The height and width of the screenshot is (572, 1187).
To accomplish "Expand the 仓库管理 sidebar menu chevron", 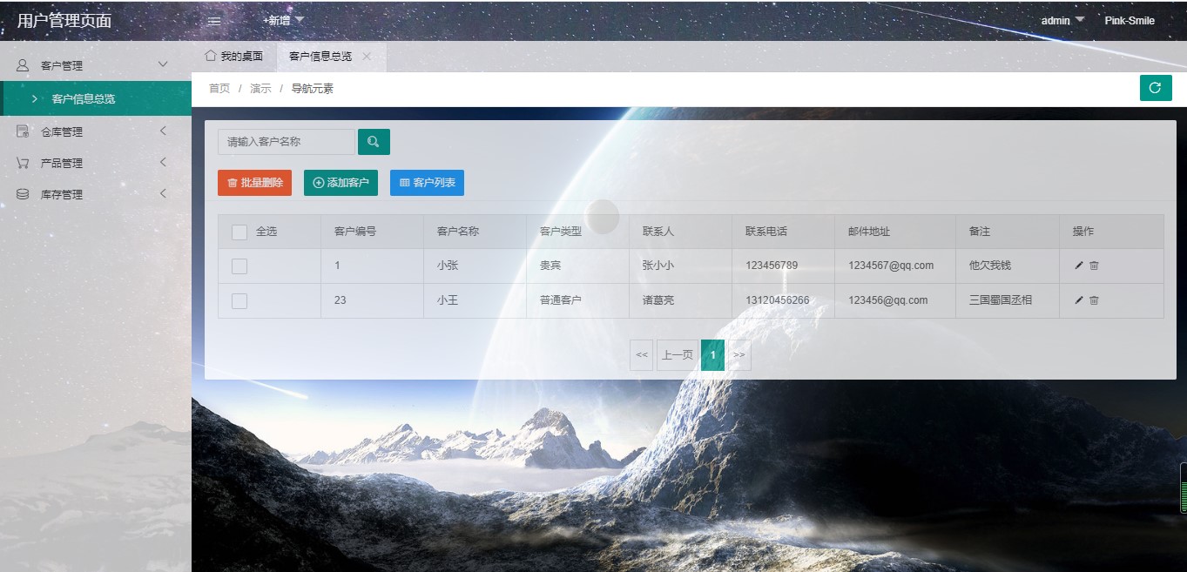I will (x=163, y=131).
